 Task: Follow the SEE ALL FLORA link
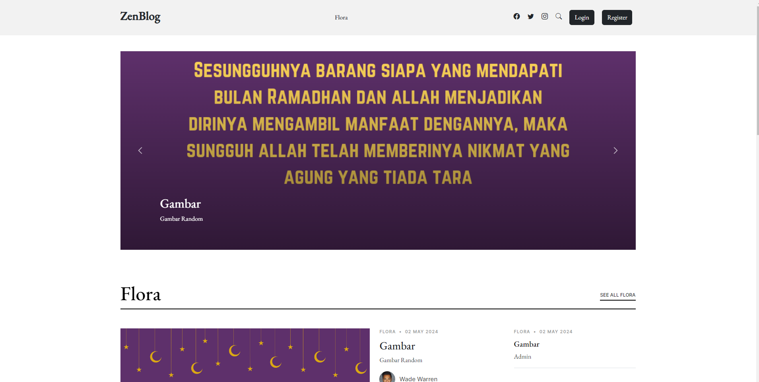618,295
